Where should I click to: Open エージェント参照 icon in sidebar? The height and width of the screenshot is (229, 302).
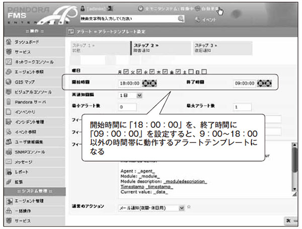pos(9,72)
